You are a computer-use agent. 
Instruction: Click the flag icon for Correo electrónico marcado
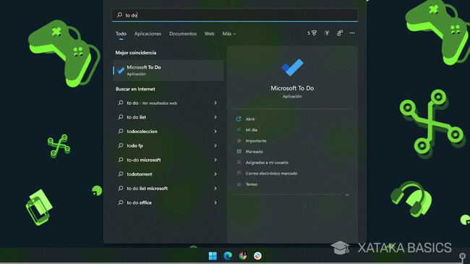pyautogui.click(x=239, y=173)
